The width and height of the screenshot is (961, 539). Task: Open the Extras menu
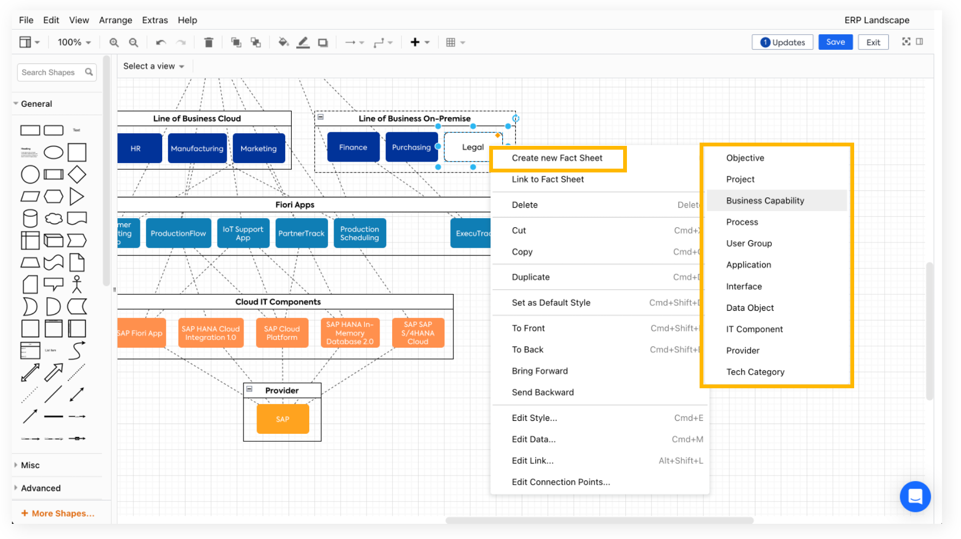point(155,20)
